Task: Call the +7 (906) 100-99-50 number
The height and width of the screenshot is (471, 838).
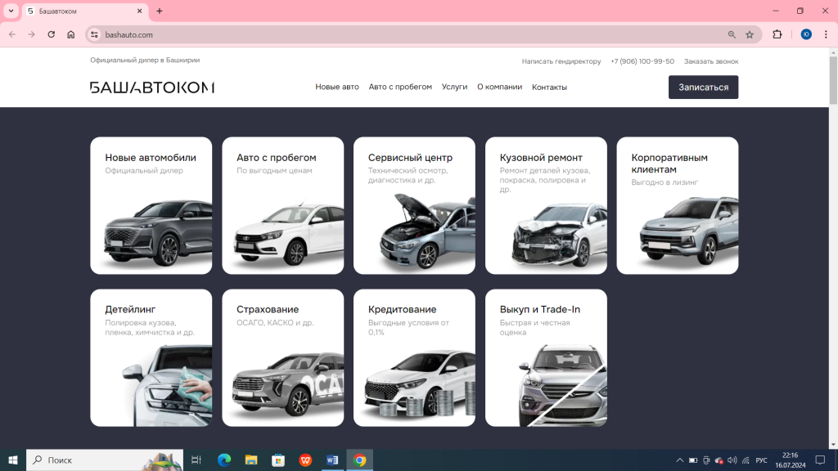Action: pyautogui.click(x=642, y=61)
